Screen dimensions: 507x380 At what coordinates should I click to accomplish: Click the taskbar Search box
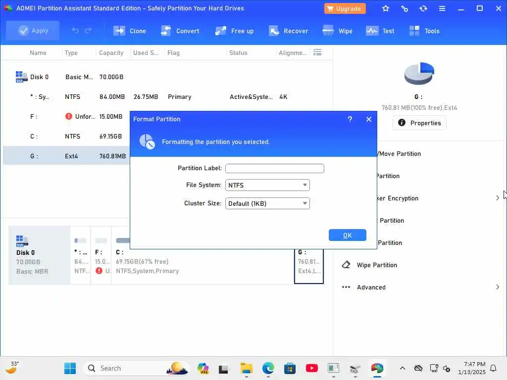137,368
